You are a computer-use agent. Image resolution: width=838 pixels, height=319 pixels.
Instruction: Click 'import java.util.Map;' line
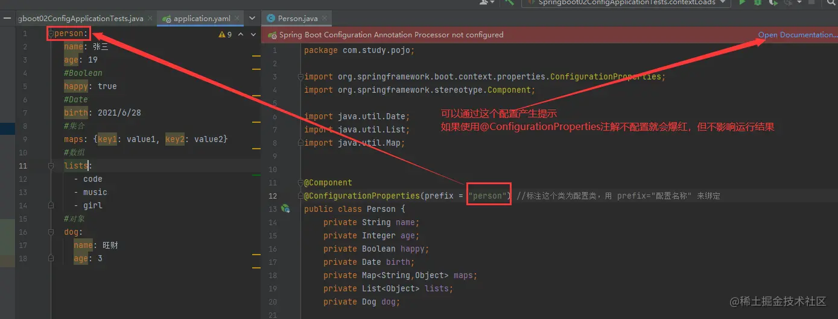(354, 143)
